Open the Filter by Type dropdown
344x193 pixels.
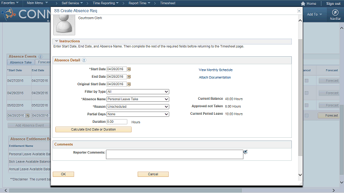pos(138,92)
